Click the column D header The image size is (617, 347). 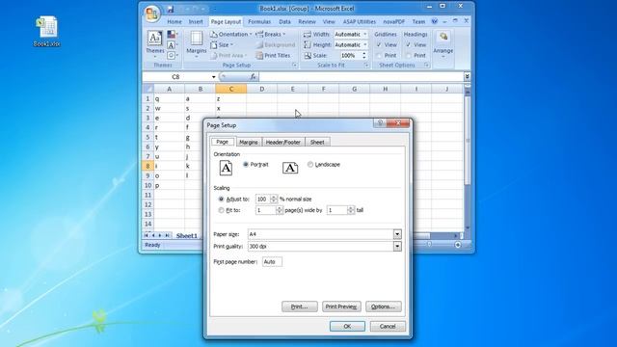(x=261, y=90)
